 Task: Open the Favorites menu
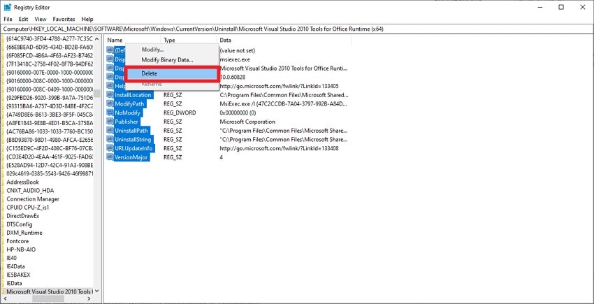[x=64, y=19]
